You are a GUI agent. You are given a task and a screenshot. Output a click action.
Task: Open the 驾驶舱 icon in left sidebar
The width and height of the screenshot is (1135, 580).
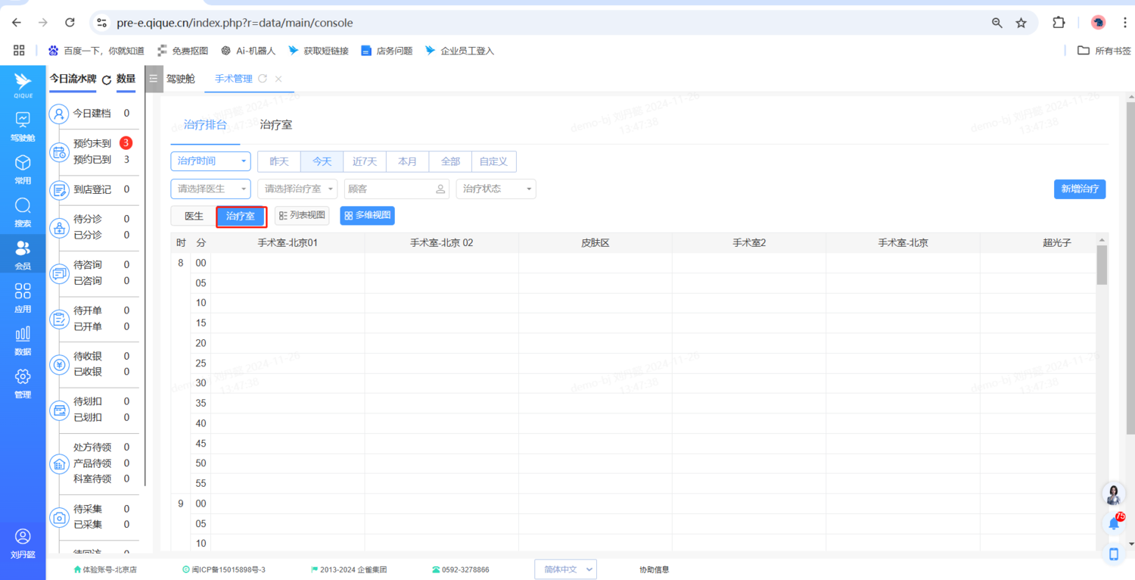tap(23, 126)
